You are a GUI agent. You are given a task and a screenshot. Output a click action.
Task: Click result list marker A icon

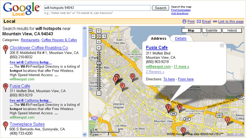click(6, 49)
